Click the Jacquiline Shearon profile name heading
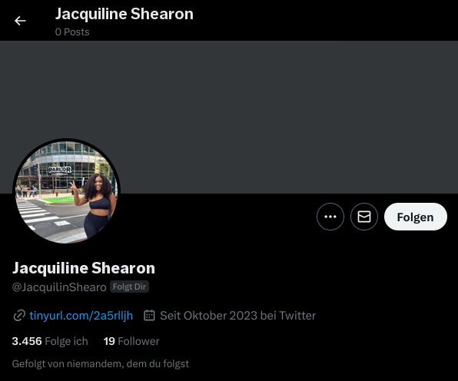 coord(84,268)
